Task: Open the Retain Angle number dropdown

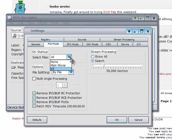Action: coord(65,85)
